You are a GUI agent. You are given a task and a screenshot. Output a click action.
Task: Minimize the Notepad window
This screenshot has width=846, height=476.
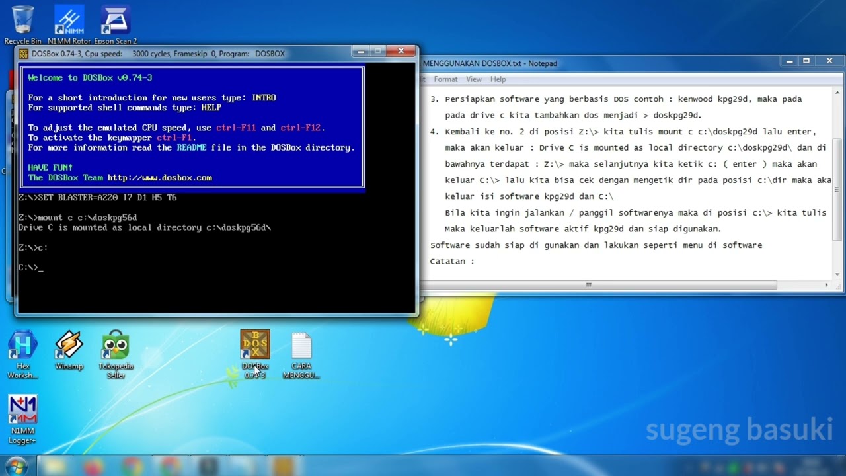[789, 61]
